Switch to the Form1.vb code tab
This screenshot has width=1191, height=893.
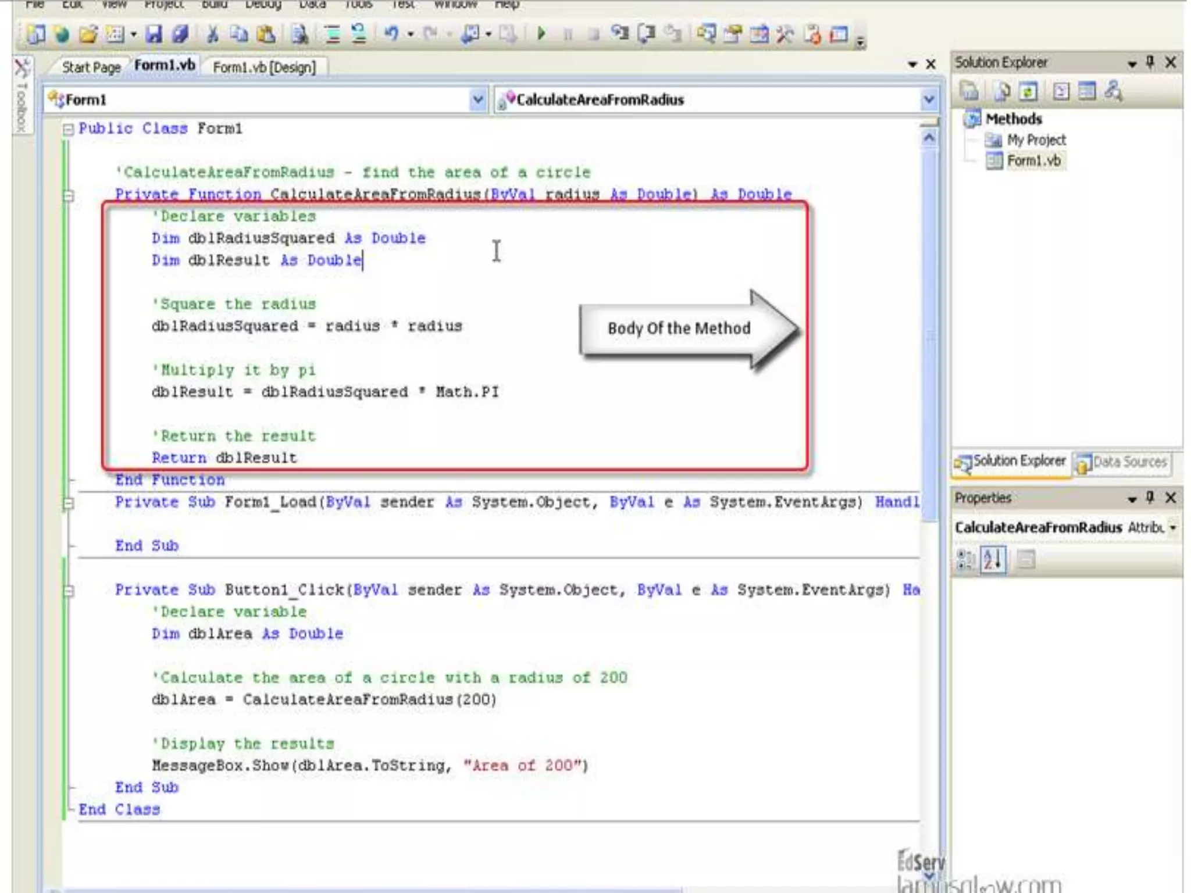coord(165,65)
